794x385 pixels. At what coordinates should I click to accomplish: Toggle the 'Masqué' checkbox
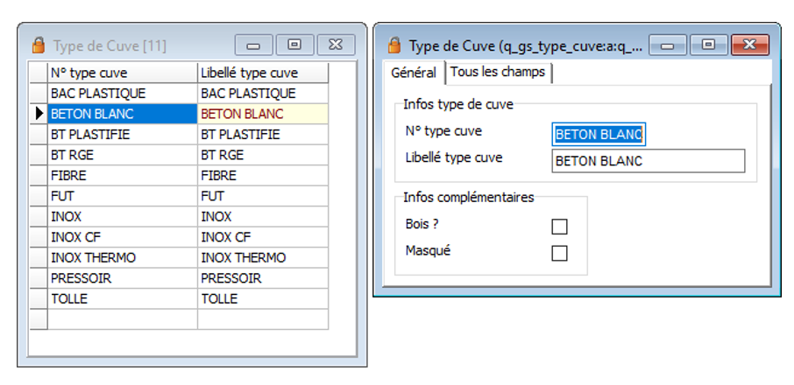(559, 253)
